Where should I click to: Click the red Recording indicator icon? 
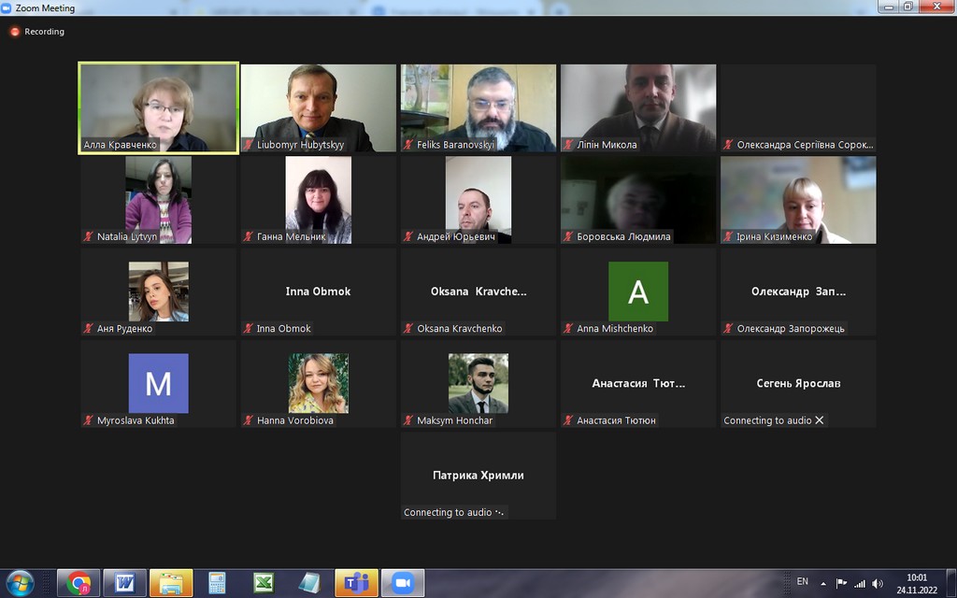15,32
